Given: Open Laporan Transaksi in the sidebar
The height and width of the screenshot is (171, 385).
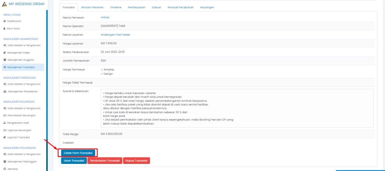Looking at the screenshot, I should [x=20, y=138].
